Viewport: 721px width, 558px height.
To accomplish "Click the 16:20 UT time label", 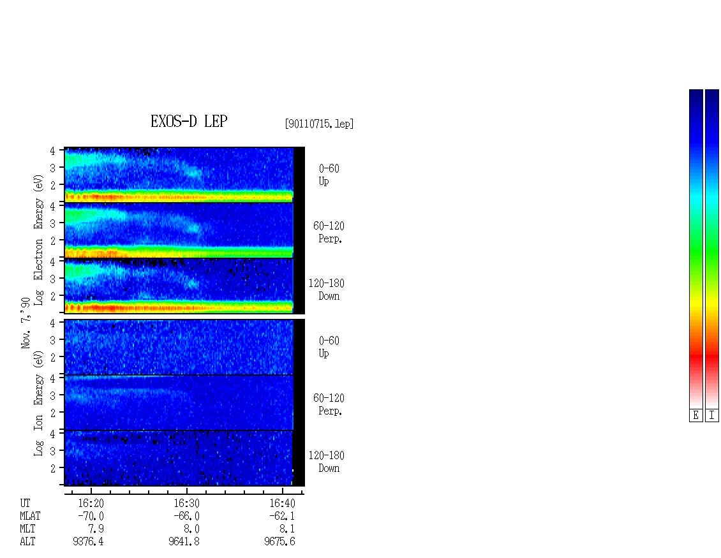I will click(x=91, y=503).
